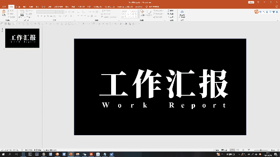Image resolution: width=280 pixels, height=157 pixels.
Task: Click the Tell Me search box
Action: [153, 7]
